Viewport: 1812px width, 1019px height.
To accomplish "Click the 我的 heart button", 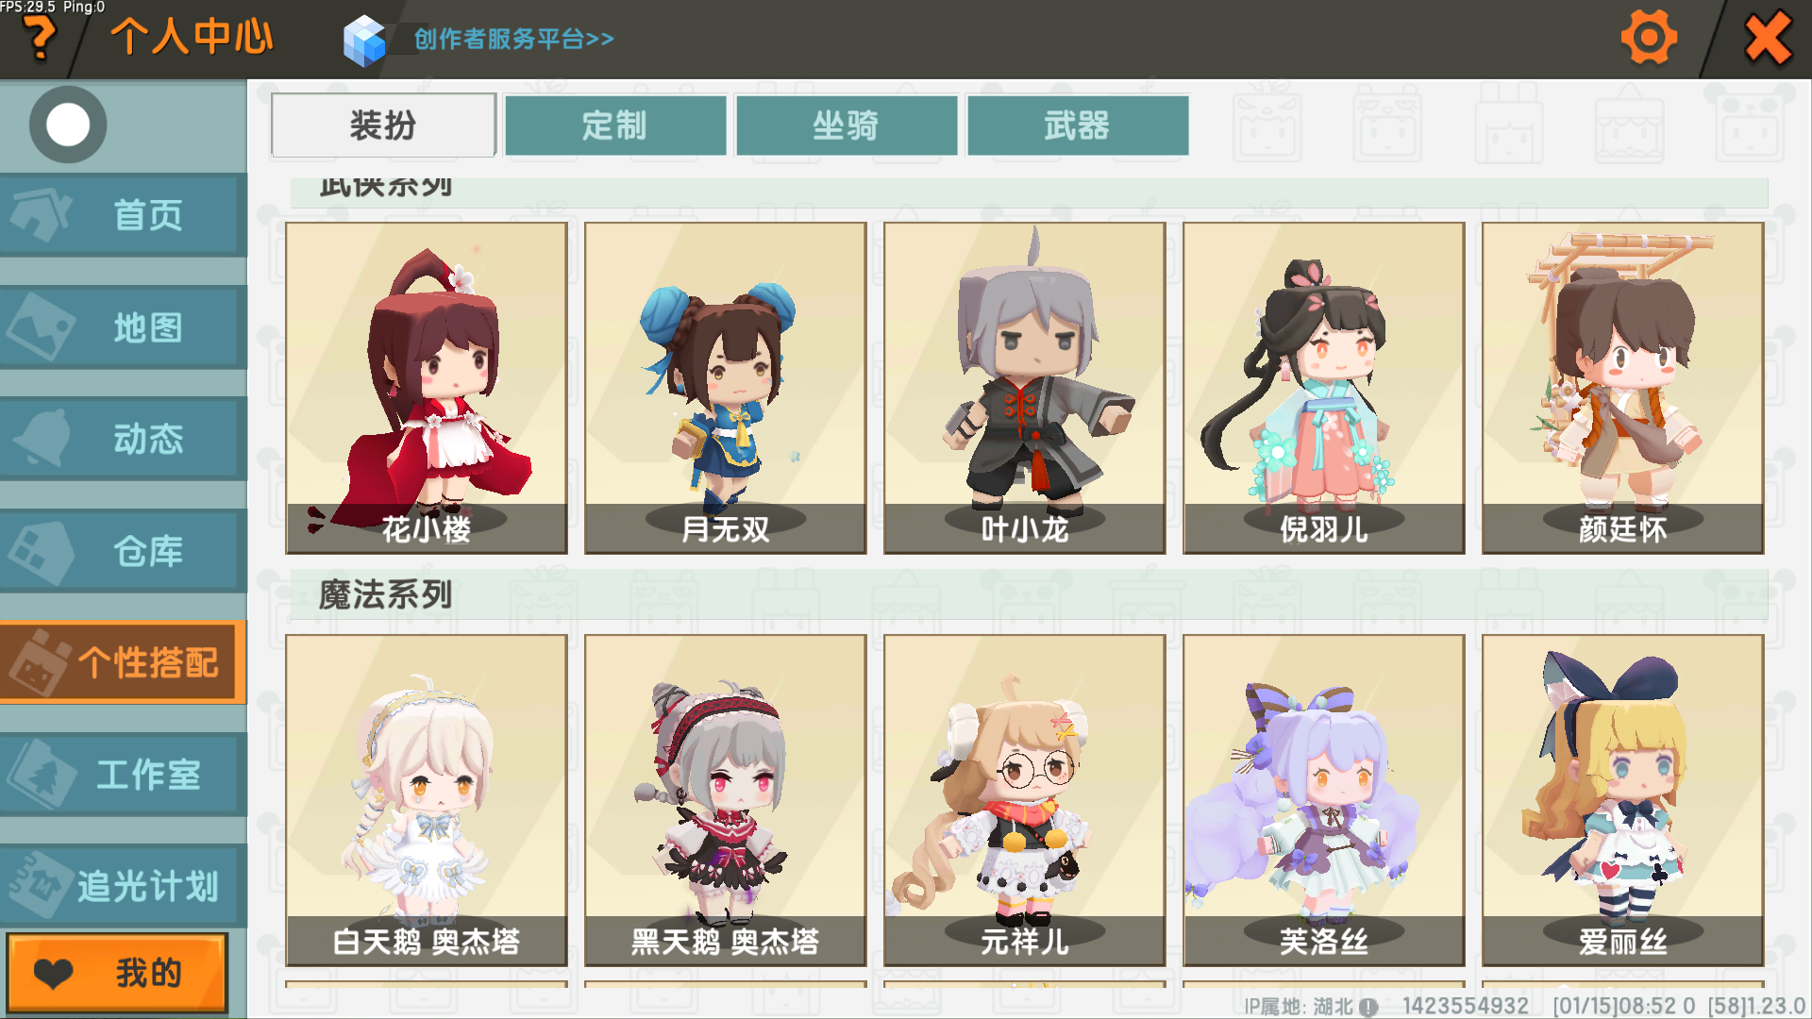I will pos(117,973).
